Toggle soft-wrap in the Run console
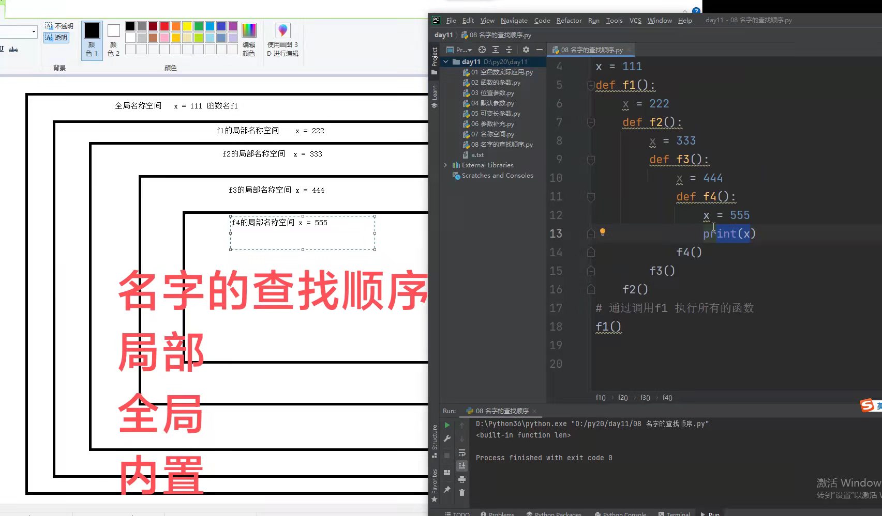This screenshot has height=516, width=882. 462,453
